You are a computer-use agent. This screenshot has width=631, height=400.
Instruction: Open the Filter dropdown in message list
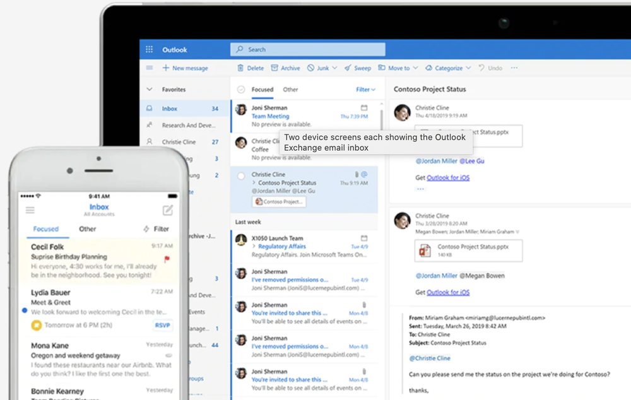coord(365,90)
